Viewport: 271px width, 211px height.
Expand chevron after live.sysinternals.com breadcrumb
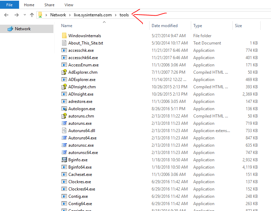click(x=116, y=15)
